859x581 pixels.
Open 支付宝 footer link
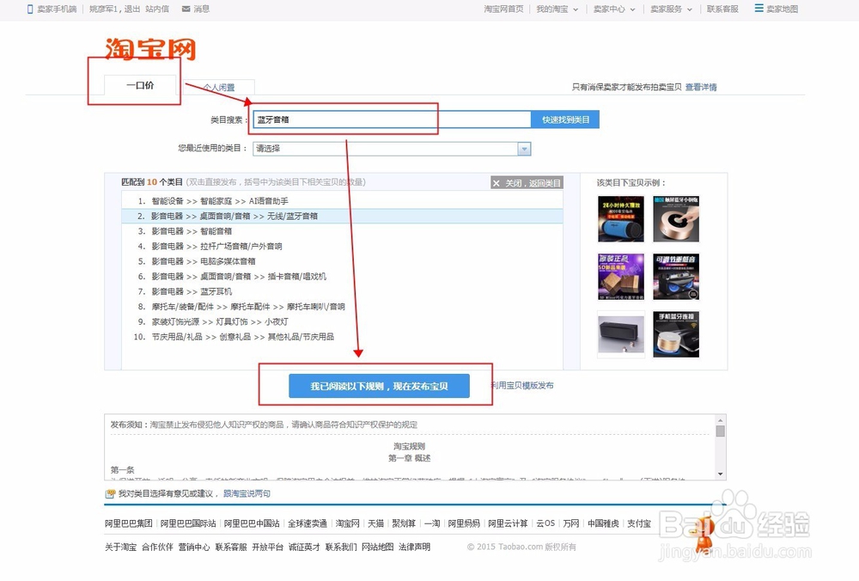point(639,523)
